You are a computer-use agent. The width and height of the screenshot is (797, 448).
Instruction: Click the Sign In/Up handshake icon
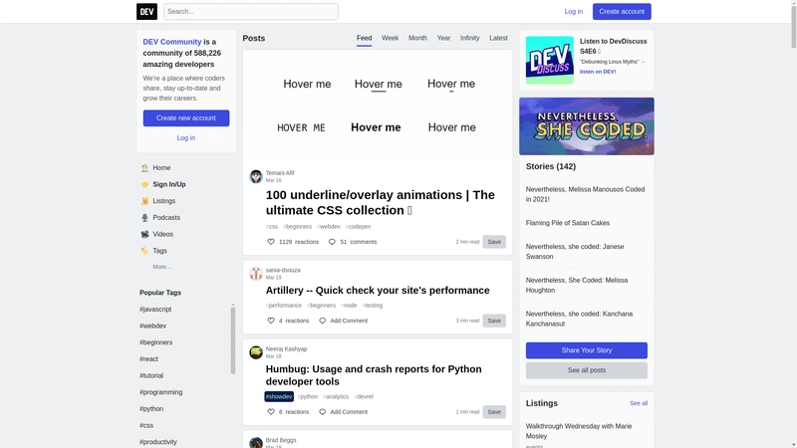(x=144, y=184)
